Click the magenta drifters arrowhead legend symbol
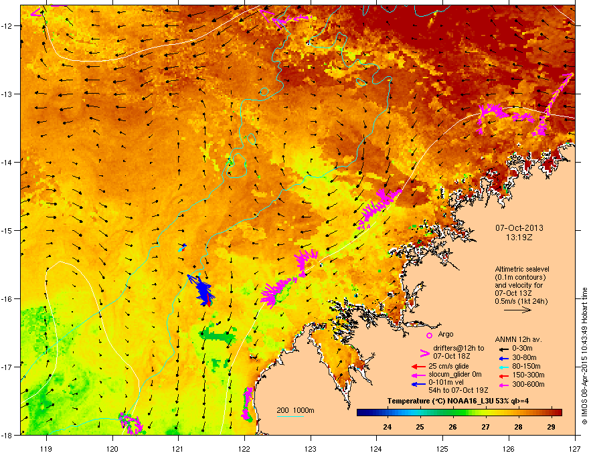589x455 pixels. pos(424,353)
